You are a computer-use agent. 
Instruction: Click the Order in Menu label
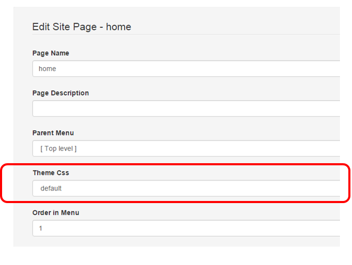point(56,213)
